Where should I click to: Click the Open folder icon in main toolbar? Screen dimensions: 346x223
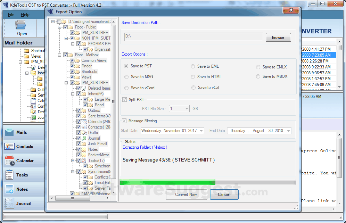tap(21, 25)
